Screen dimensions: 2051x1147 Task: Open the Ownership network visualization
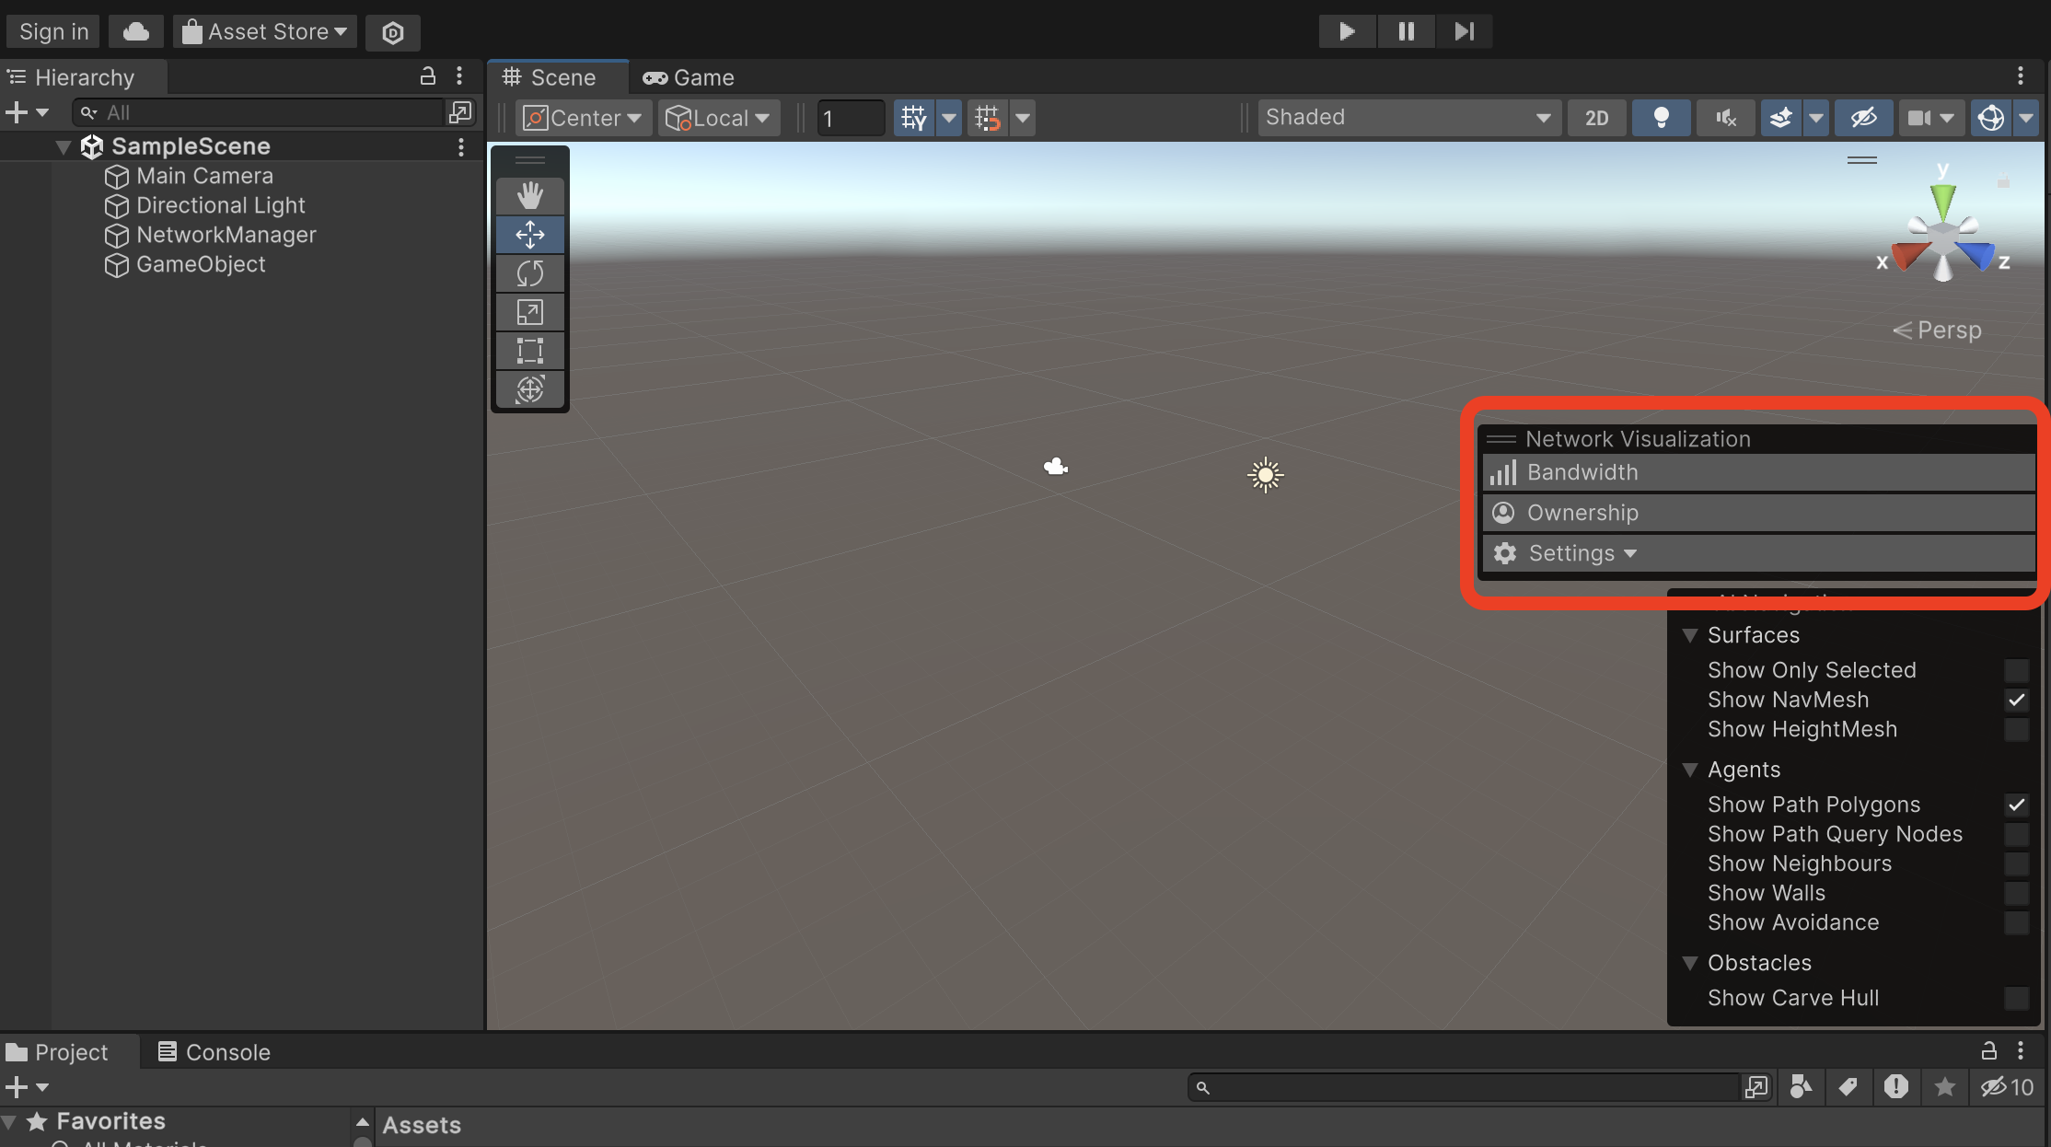pos(1756,513)
